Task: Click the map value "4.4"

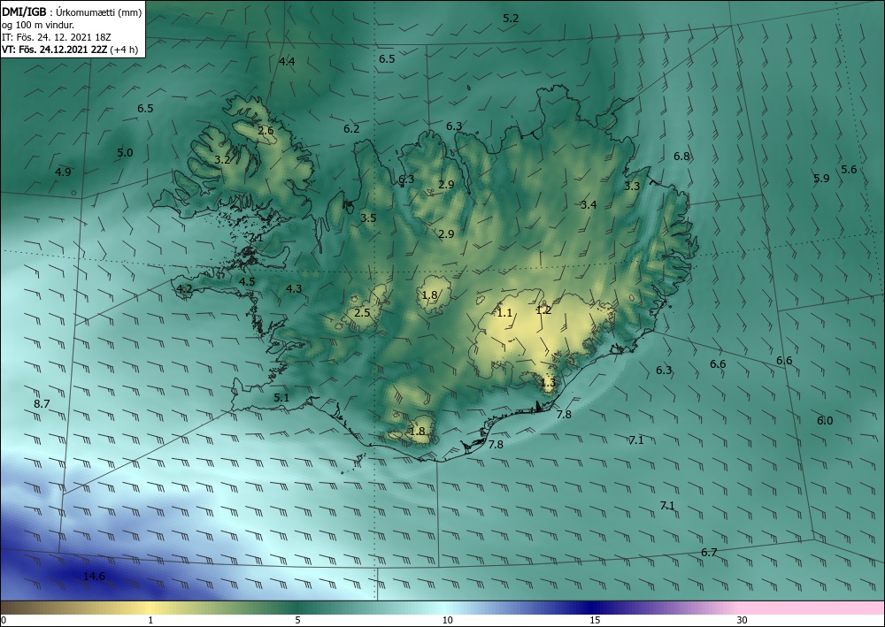Action: (x=288, y=61)
